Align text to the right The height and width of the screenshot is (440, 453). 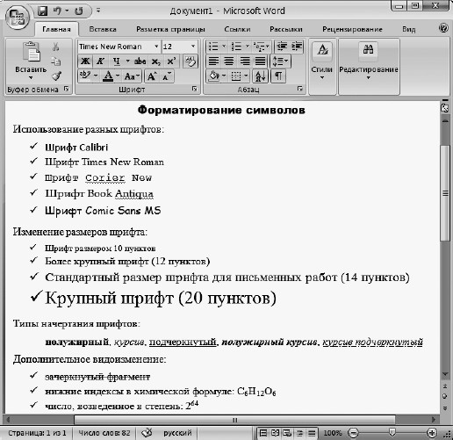point(245,61)
